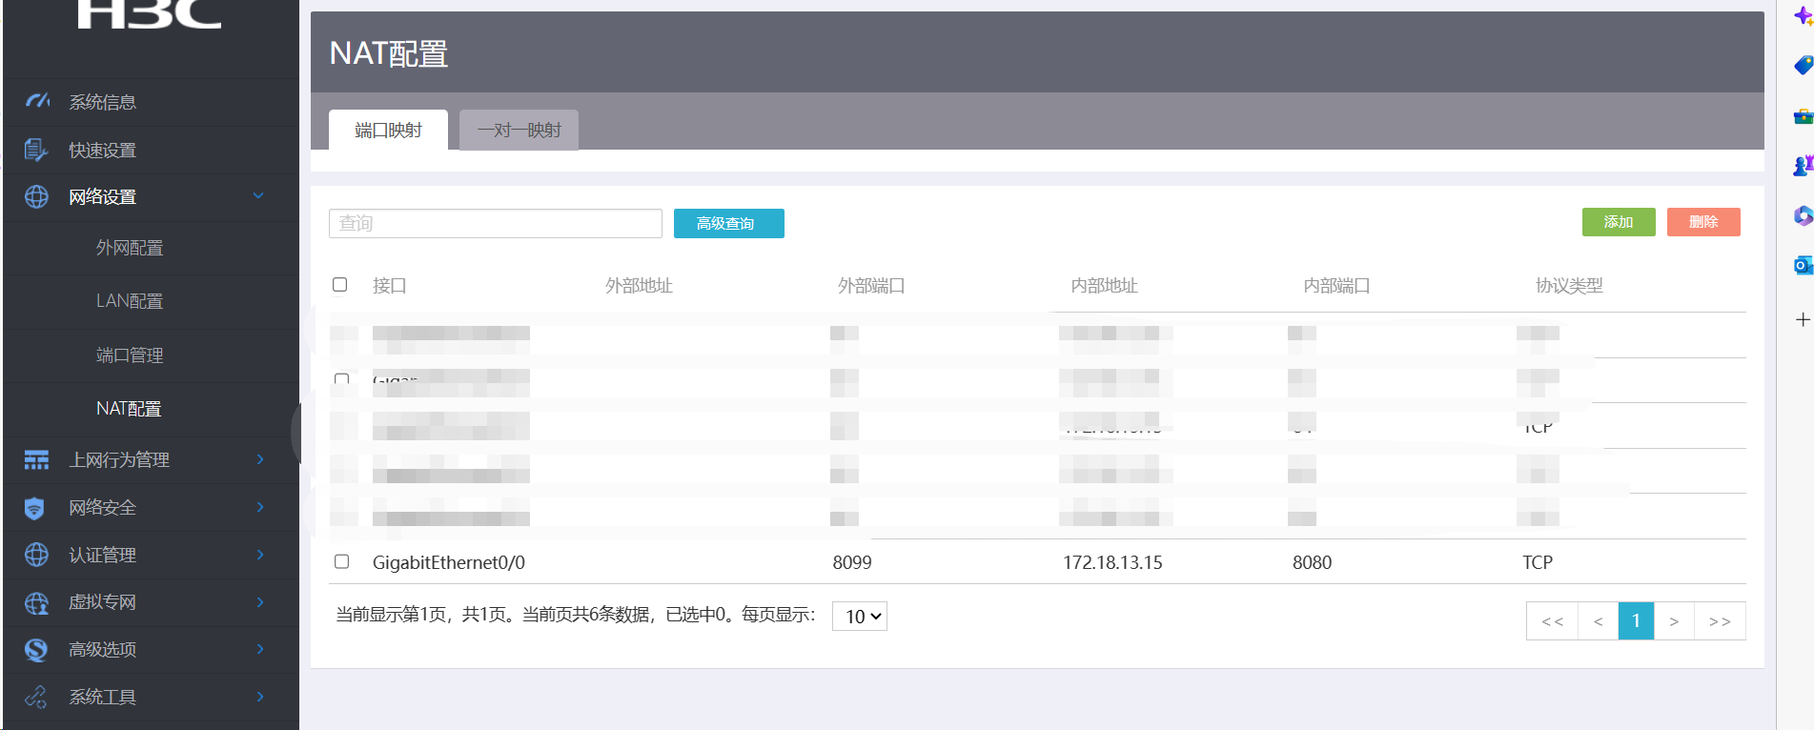
Task: Click the 系统信息 menu label
Action: click(x=103, y=102)
